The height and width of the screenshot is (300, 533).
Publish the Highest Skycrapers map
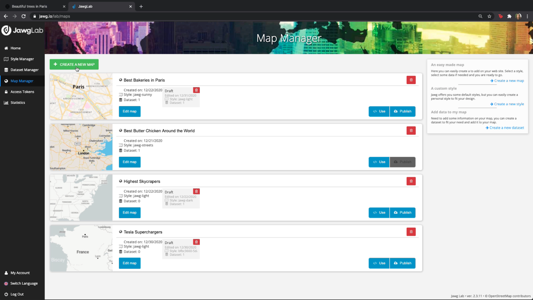403,213
